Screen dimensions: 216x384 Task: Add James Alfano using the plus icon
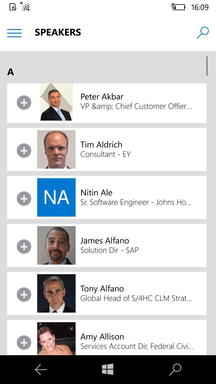[x=24, y=246]
